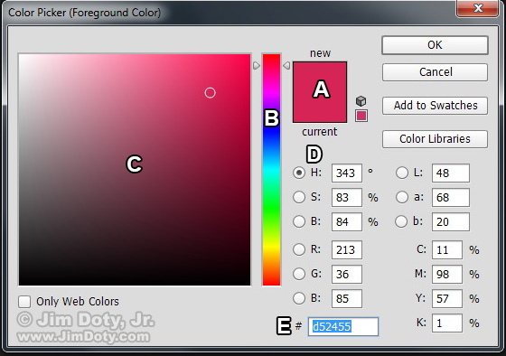506x356 pixels.
Task: Select the R red radio button
Action: (x=299, y=249)
